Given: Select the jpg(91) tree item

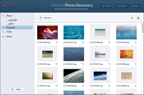Looking at the screenshot, I should [17, 28].
